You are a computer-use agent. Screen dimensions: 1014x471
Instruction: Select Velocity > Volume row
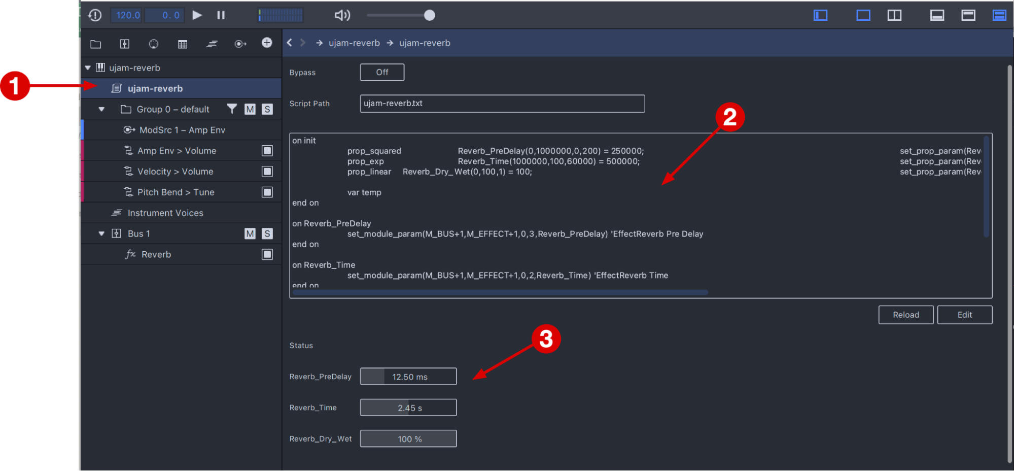181,172
